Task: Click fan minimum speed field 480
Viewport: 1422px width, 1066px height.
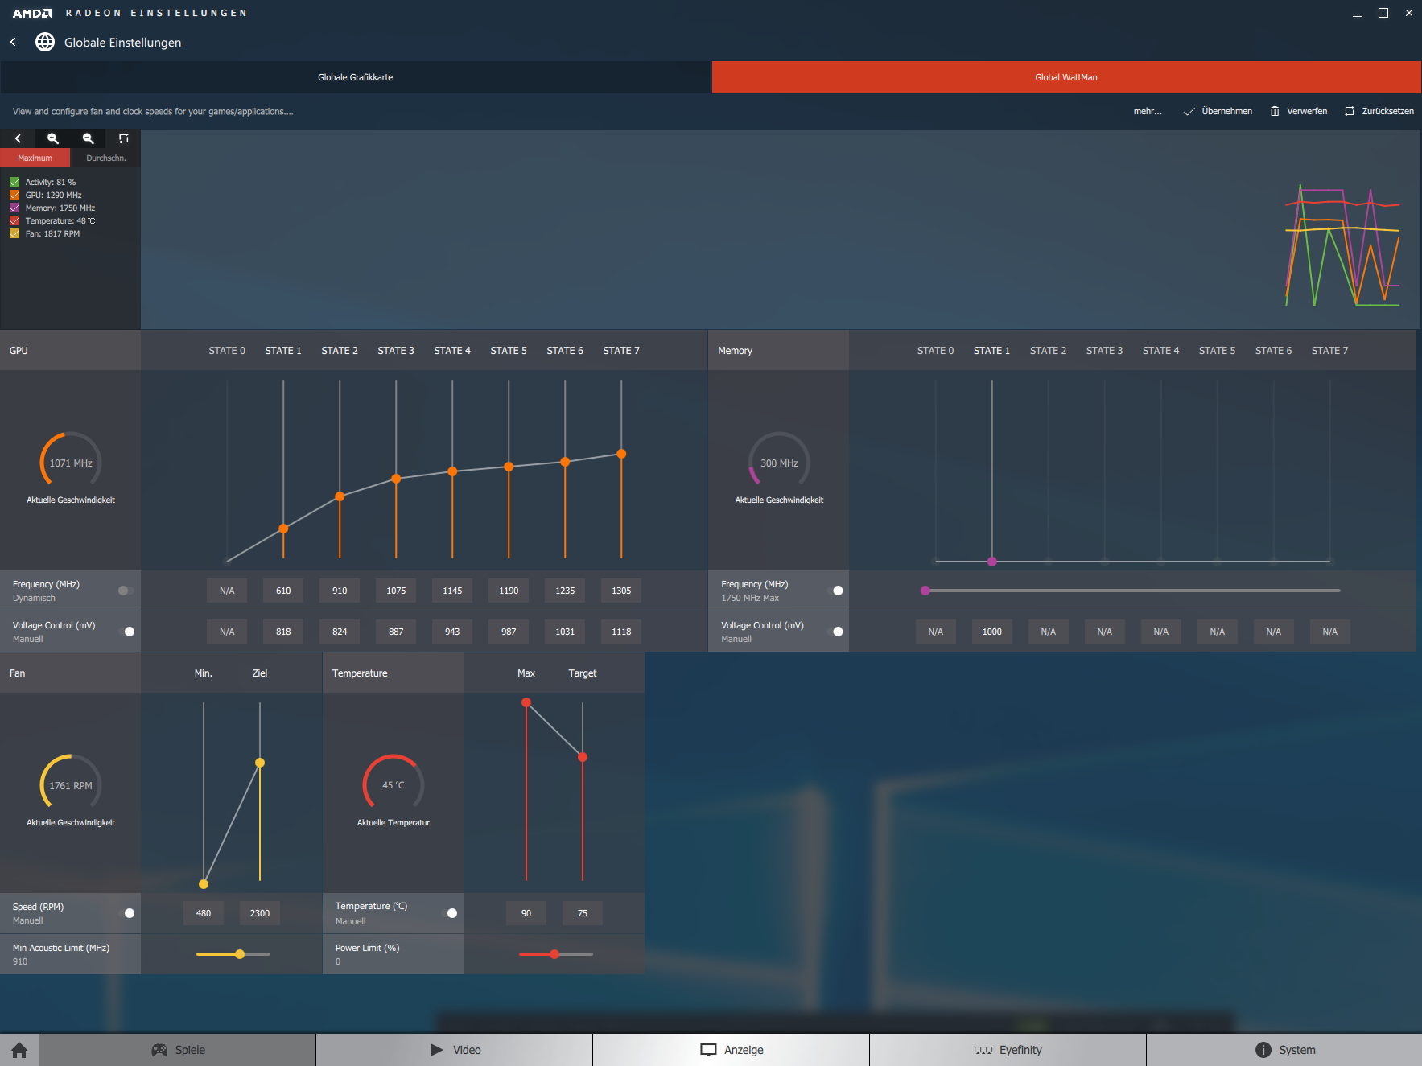Action: (x=204, y=913)
